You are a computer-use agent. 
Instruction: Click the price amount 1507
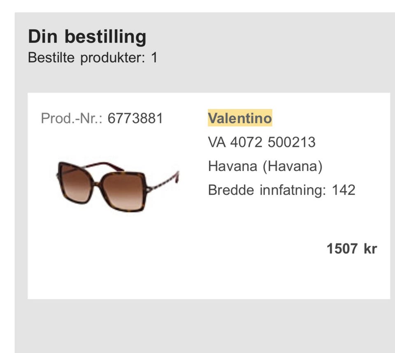click(343, 249)
